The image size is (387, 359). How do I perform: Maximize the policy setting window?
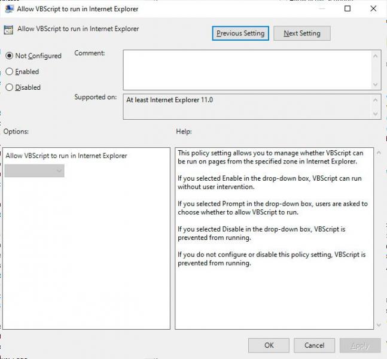(x=348, y=9)
